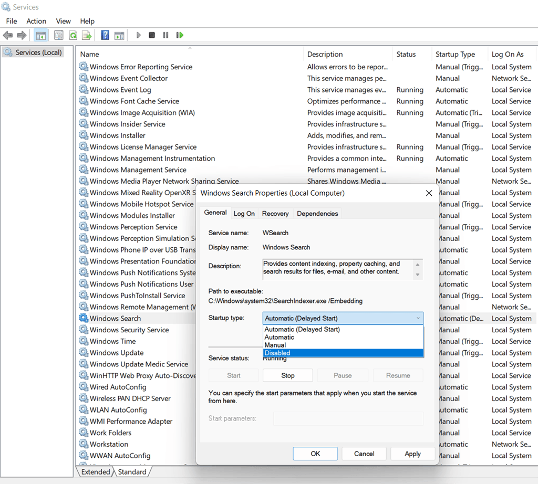Click the Services app icon in title bar
Image resolution: width=538 pixels, height=484 pixels.
click(x=6, y=6)
